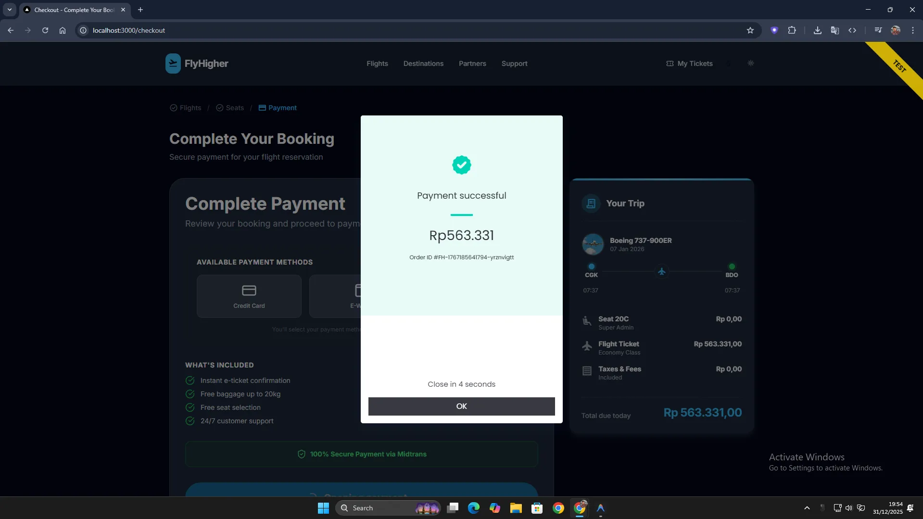Select the Credit Card payment method
Image resolution: width=923 pixels, height=519 pixels.
coord(249,296)
